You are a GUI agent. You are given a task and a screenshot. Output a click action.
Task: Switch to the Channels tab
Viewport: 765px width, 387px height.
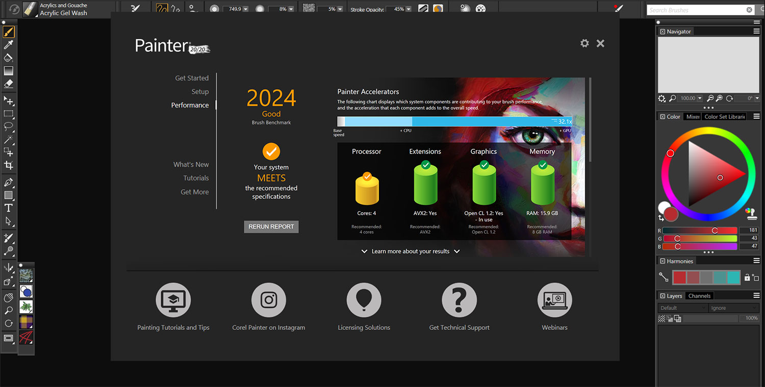pyautogui.click(x=699, y=296)
